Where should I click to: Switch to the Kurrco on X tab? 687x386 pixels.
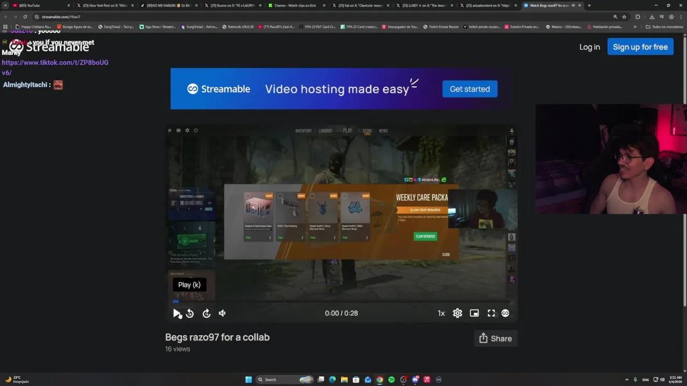(x=232, y=5)
